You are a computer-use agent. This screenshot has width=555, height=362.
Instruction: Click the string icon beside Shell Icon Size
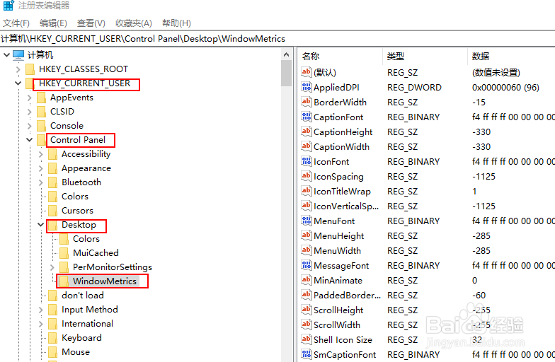tap(306, 339)
